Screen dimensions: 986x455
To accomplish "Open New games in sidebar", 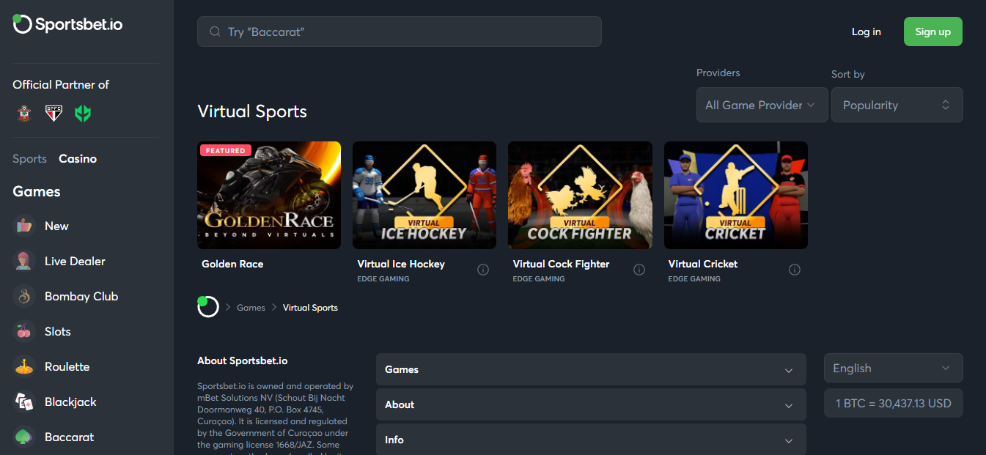I will [56, 226].
